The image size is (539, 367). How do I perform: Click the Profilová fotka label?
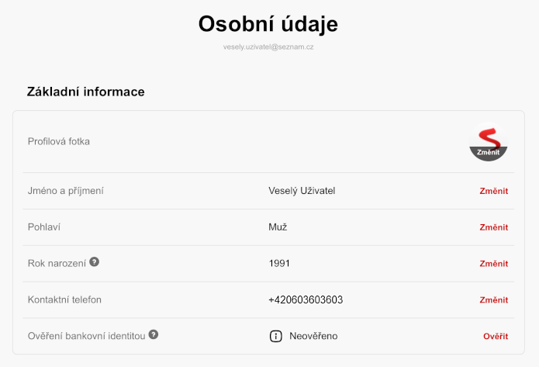coord(59,141)
